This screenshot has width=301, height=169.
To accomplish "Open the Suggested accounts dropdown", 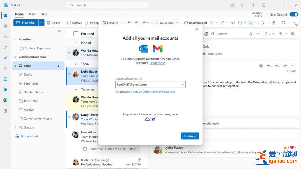I will 183,84.
